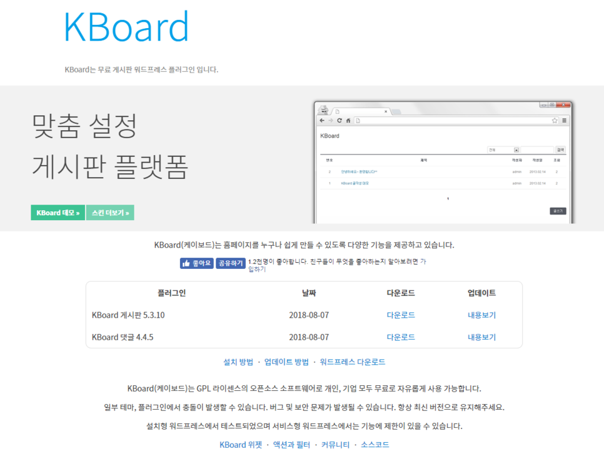Open the KBoard 위젯 link

click(241, 445)
